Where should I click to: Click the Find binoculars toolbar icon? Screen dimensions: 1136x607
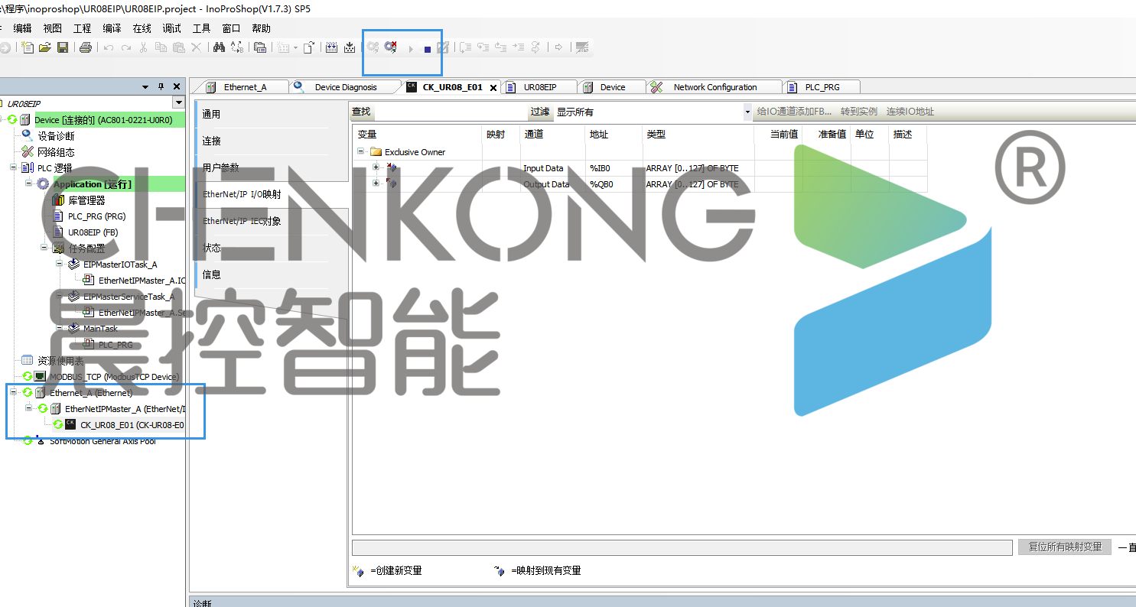point(219,47)
